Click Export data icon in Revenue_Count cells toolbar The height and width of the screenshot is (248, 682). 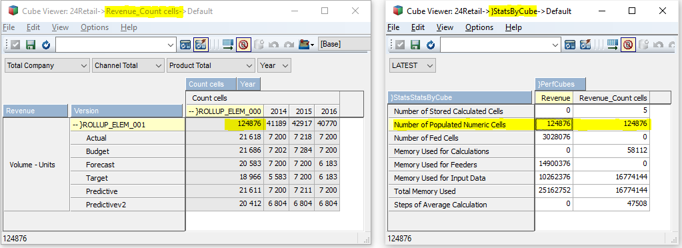228,45
